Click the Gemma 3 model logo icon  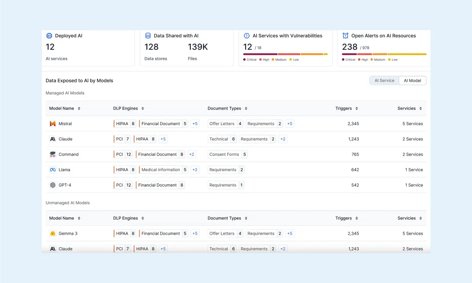point(53,233)
